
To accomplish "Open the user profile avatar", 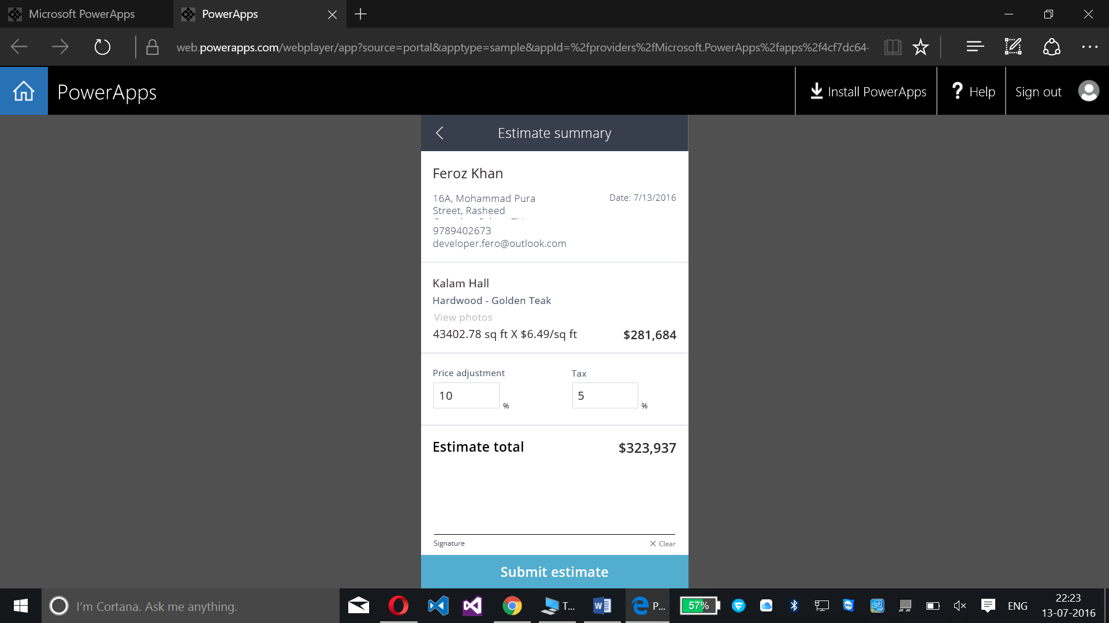I will 1089,91.
